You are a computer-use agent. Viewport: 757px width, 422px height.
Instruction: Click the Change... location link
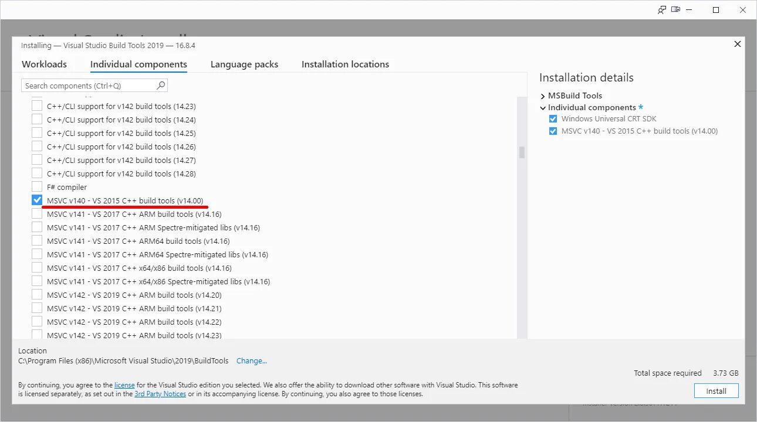tap(252, 361)
